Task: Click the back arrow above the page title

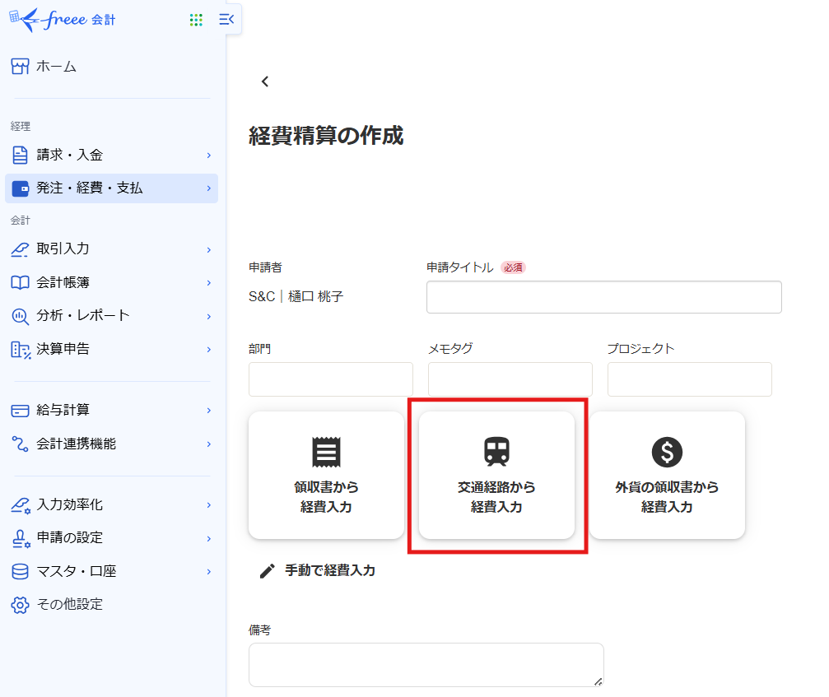Action: (x=264, y=81)
